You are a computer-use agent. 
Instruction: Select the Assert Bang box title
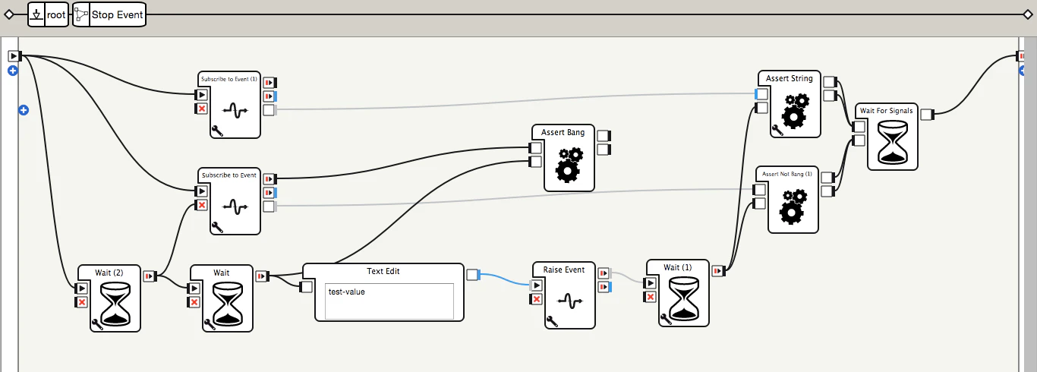[x=563, y=132]
